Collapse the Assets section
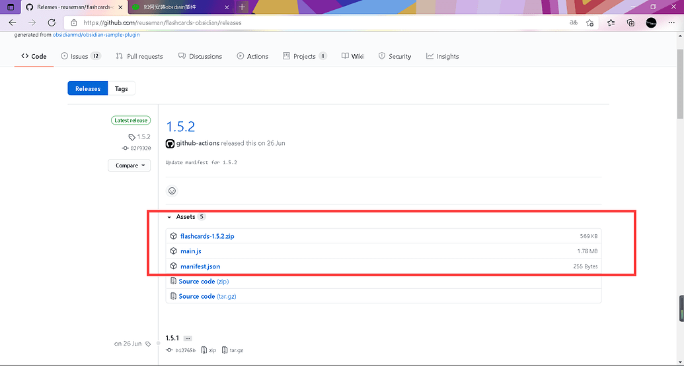Image resolution: width=684 pixels, height=366 pixels. (169, 217)
